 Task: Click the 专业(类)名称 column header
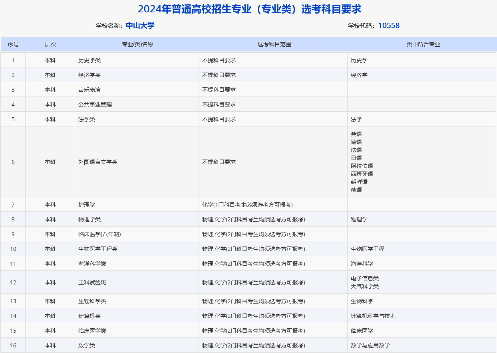[x=137, y=44]
